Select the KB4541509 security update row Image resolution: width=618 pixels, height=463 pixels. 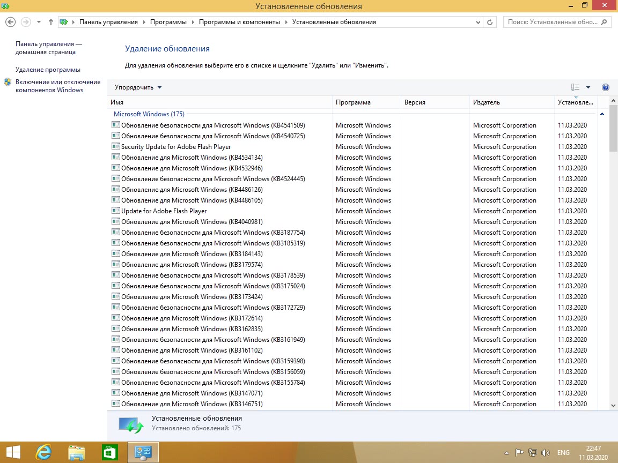point(213,125)
